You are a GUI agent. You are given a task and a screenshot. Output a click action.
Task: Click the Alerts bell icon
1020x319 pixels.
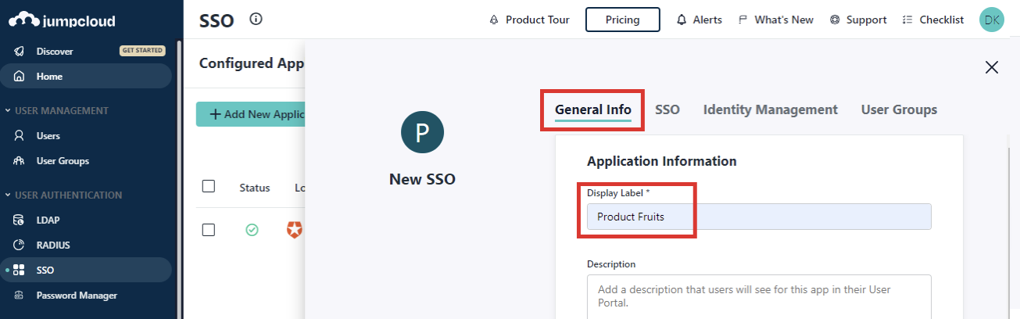click(x=682, y=20)
